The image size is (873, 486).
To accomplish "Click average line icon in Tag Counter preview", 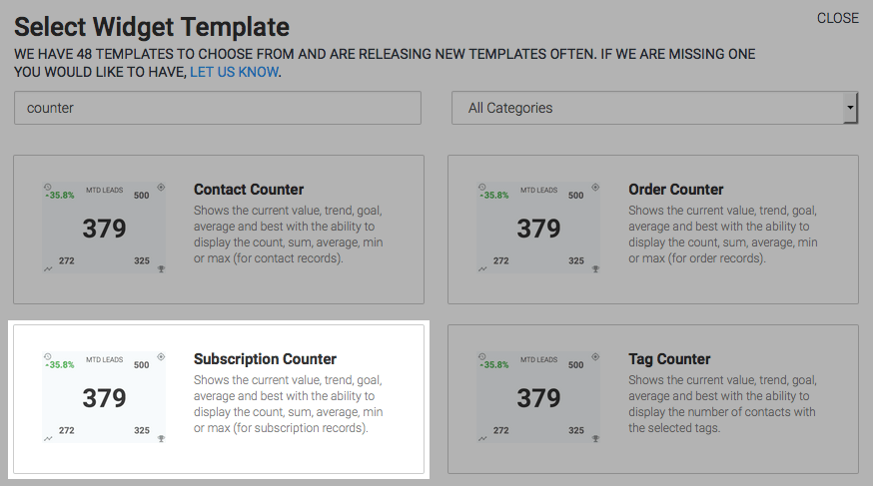I will coord(482,439).
